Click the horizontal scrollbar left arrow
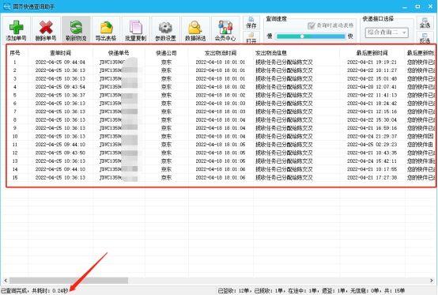This screenshot has height=295, width=438. click(x=6, y=280)
